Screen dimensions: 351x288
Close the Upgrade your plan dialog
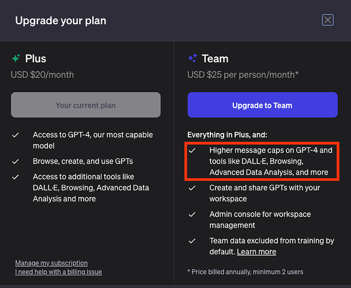[327, 20]
